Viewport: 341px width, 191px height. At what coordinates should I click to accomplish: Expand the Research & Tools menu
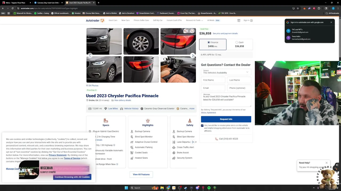pos(194,20)
